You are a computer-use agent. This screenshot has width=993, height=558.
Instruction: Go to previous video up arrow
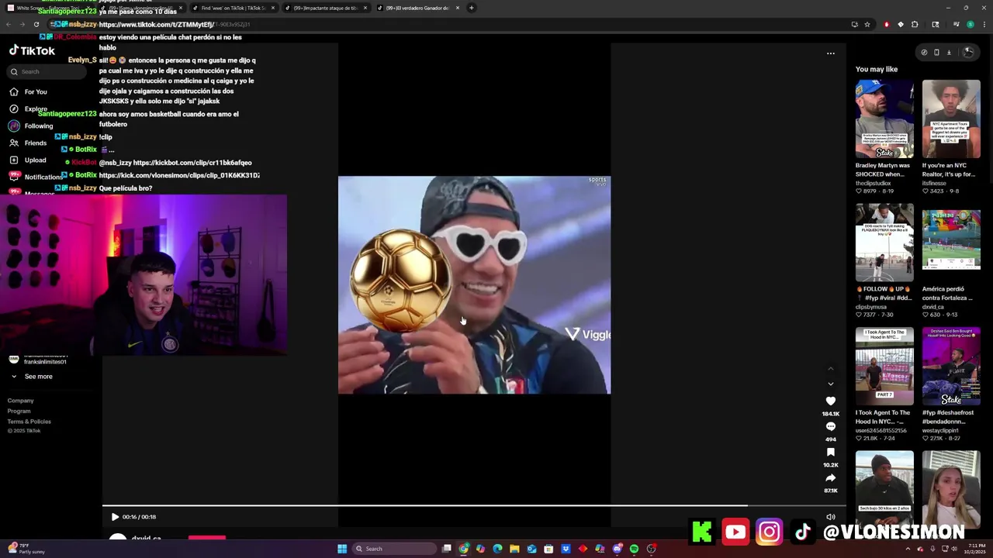(831, 369)
